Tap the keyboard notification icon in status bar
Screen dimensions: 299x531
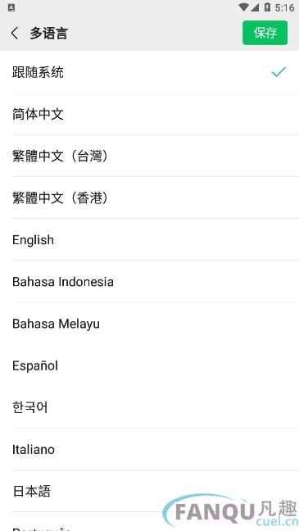tap(11, 7)
